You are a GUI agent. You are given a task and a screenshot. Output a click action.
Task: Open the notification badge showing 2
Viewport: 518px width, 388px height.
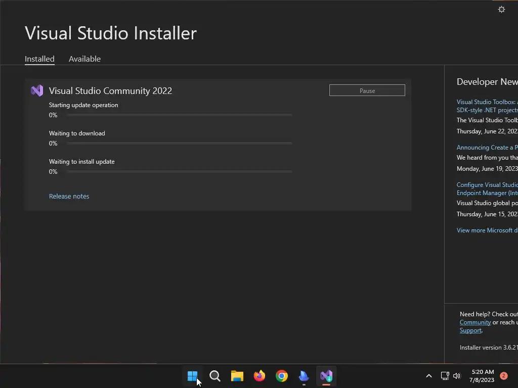click(x=503, y=376)
